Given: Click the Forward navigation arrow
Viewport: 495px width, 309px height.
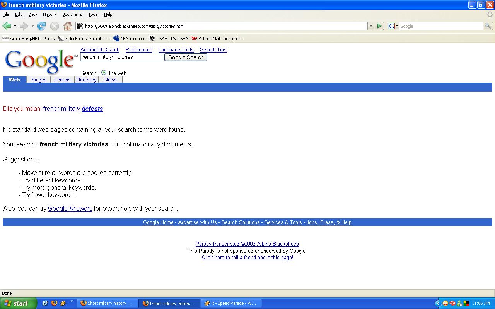Looking at the screenshot, I should click(x=24, y=26).
